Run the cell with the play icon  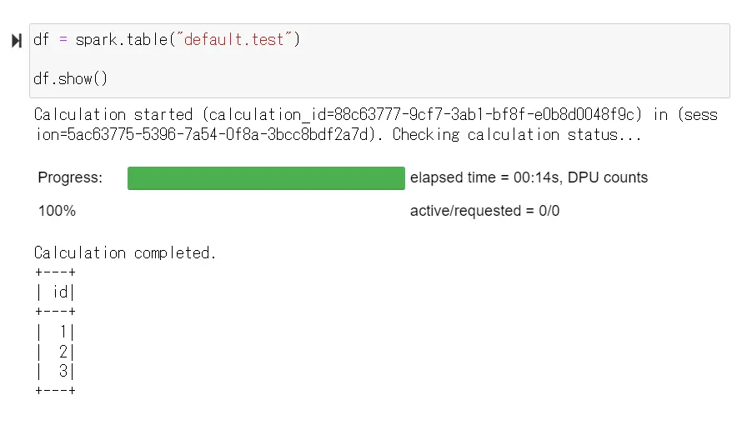(x=17, y=41)
